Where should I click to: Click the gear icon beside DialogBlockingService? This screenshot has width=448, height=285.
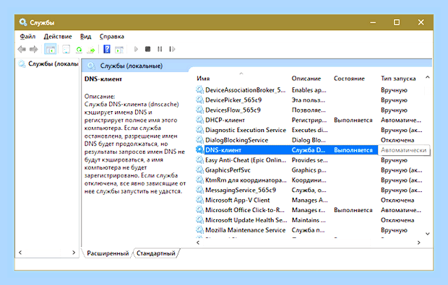pyautogui.click(x=199, y=140)
